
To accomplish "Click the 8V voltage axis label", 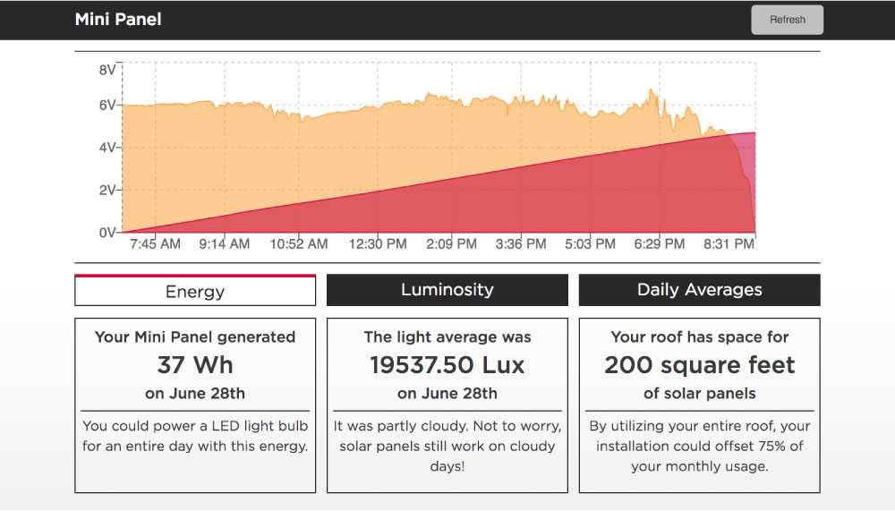I will coord(107,70).
